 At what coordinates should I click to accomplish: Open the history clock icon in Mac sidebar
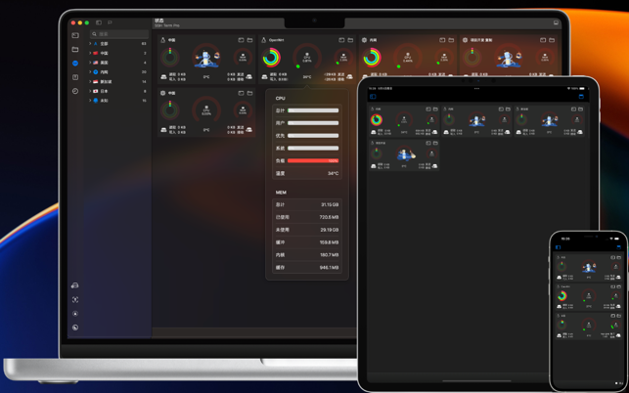tap(75, 91)
